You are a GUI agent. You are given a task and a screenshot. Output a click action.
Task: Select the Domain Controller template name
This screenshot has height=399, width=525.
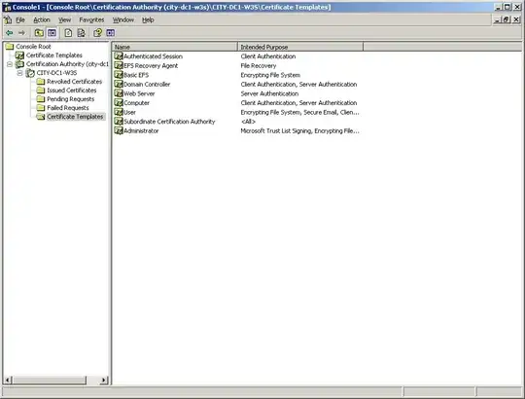click(147, 84)
